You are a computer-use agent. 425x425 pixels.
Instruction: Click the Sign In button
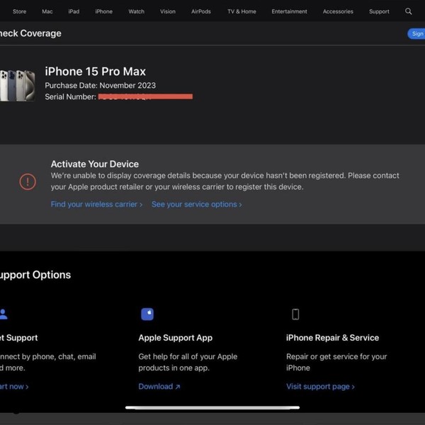coord(416,33)
